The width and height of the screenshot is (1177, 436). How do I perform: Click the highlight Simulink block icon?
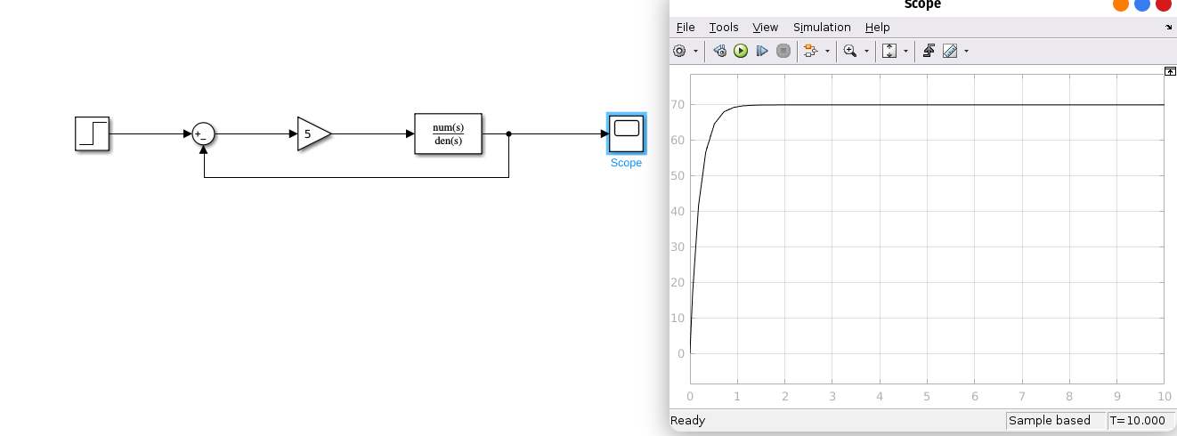click(x=809, y=52)
